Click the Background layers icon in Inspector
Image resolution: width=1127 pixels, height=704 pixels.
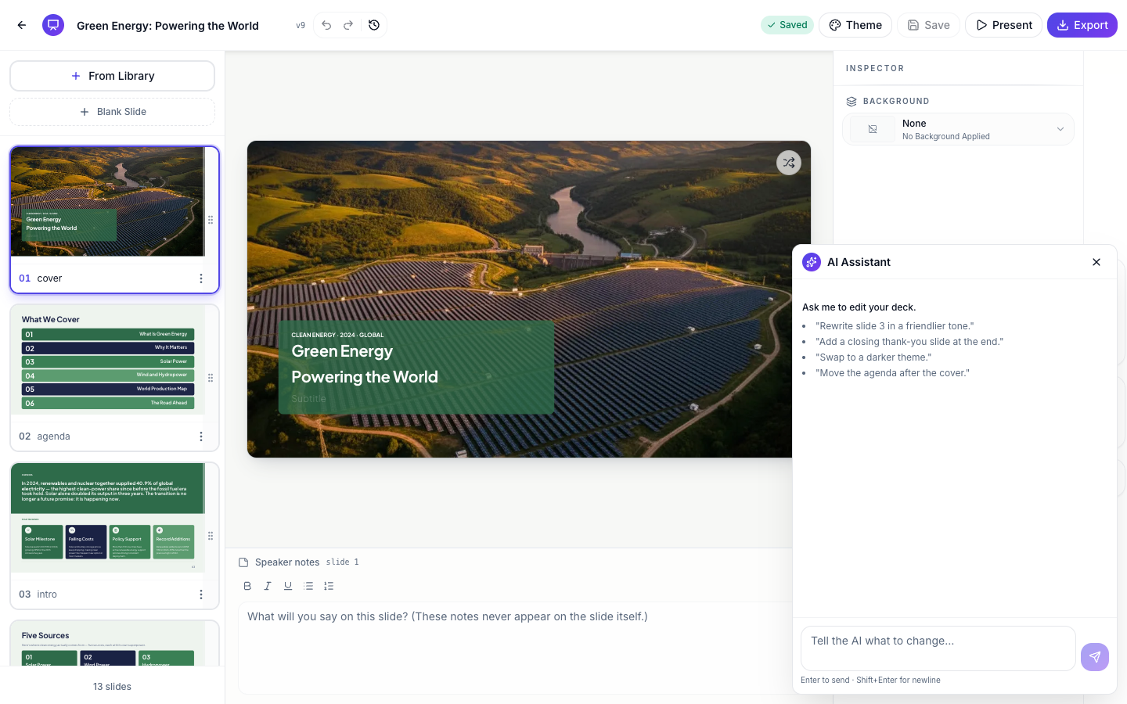(x=852, y=102)
